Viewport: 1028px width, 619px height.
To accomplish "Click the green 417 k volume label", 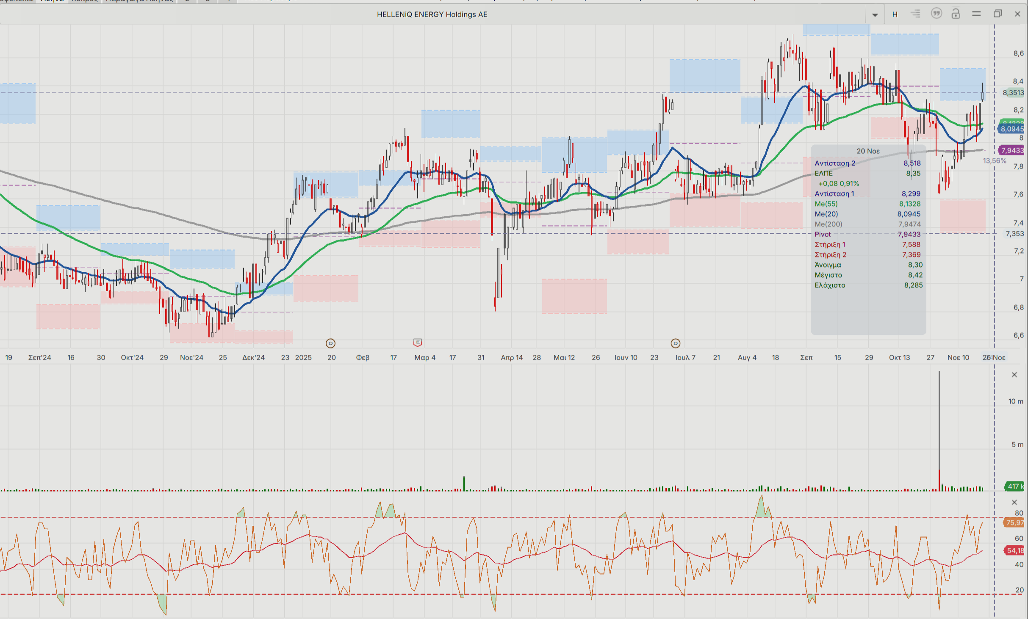I will 1014,486.
